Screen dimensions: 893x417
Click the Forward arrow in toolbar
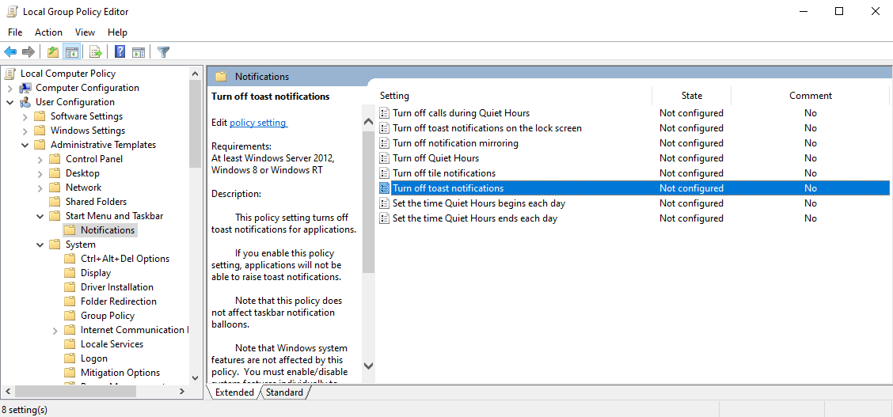[28, 52]
